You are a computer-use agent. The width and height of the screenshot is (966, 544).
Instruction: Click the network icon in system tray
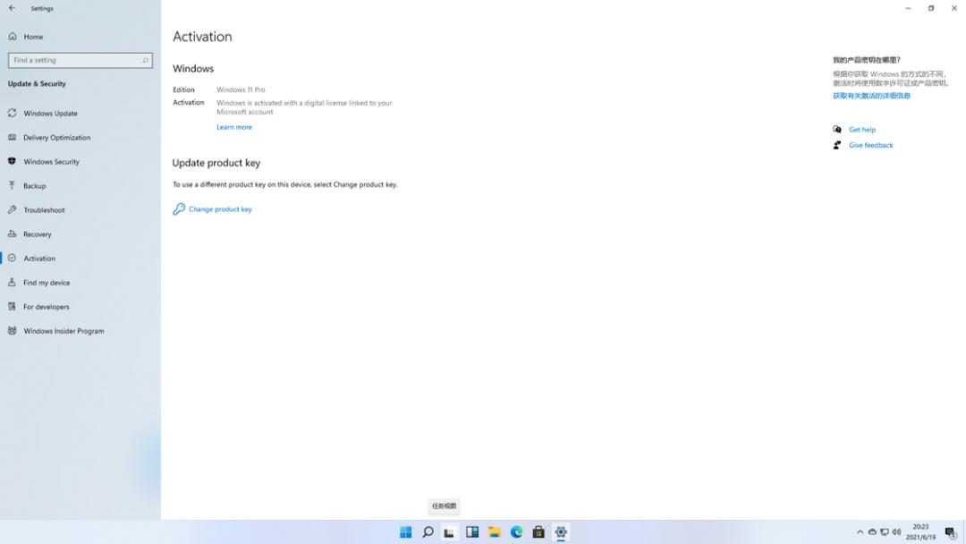coord(884,532)
